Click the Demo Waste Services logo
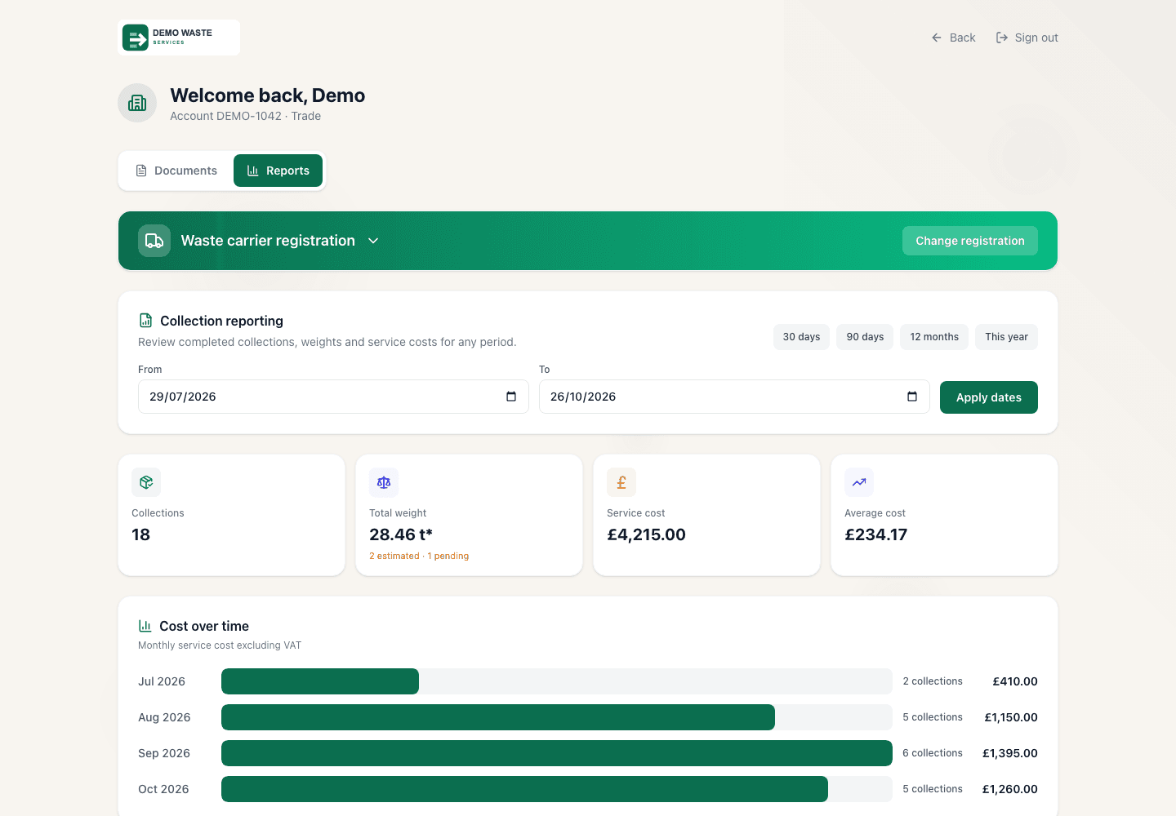Image resolution: width=1176 pixels, height=816 pixels. [179, 38]
